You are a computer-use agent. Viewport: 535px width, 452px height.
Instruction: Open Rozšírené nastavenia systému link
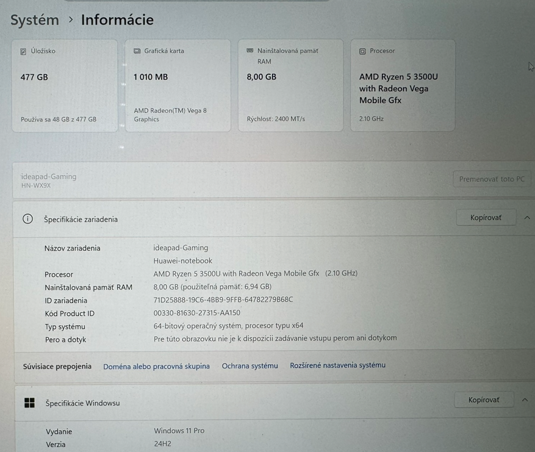pyautogui.click(x=337, y=365)
